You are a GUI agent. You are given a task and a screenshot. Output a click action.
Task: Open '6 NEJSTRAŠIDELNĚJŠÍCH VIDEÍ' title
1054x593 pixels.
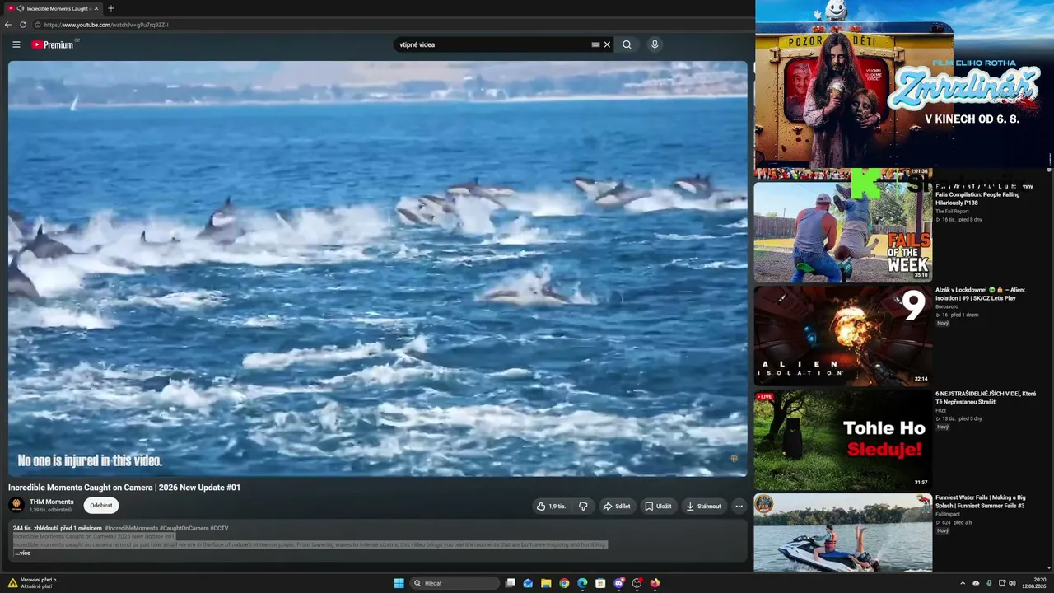pos(986,397)
